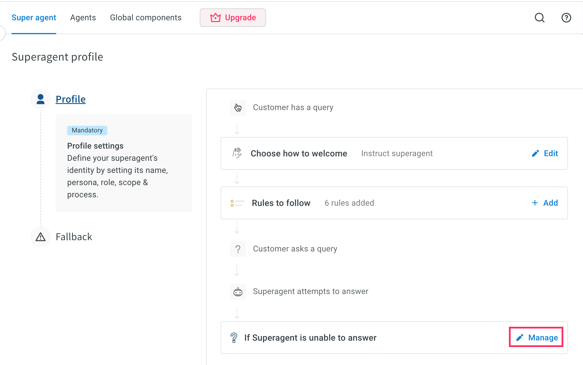This screenshot has width=583, height=365.
Task: Switch to the Agents tab
Action: coord(83,18)
